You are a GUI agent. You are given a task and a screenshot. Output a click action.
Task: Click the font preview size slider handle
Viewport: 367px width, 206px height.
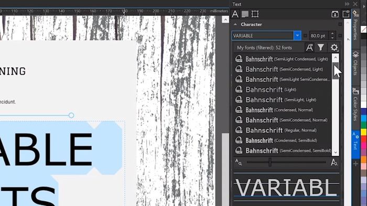pos(270,162)
